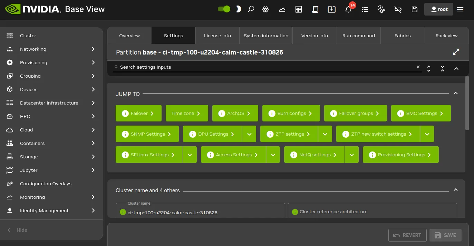Click the expand all sections icon
The width and height of the screenshot is (474, 246).
click(x=429, y=68)
